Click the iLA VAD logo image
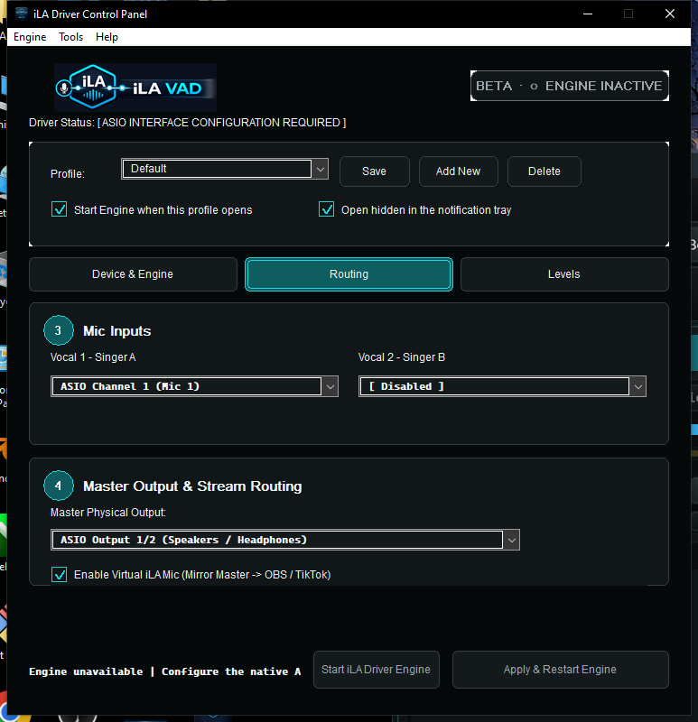Viewport: 698px width, 722px height. [135, 88]
